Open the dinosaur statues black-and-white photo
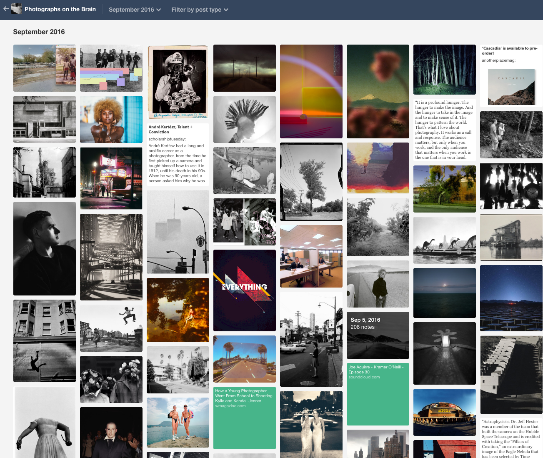The height and width of the screenshot is (458, 543). [445, 240]
